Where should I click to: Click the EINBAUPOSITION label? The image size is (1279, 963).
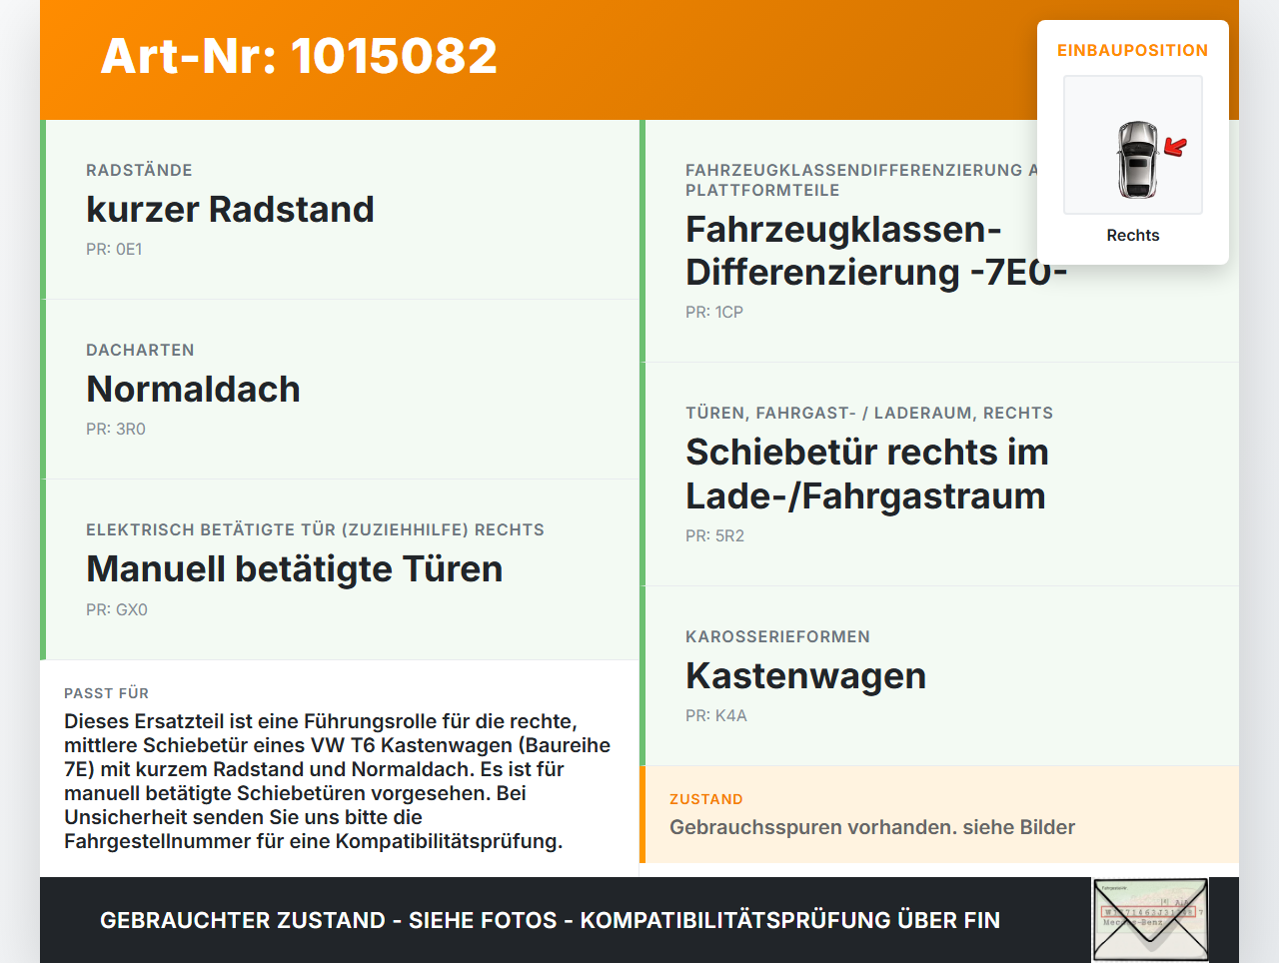click(x=1133, y=50)
